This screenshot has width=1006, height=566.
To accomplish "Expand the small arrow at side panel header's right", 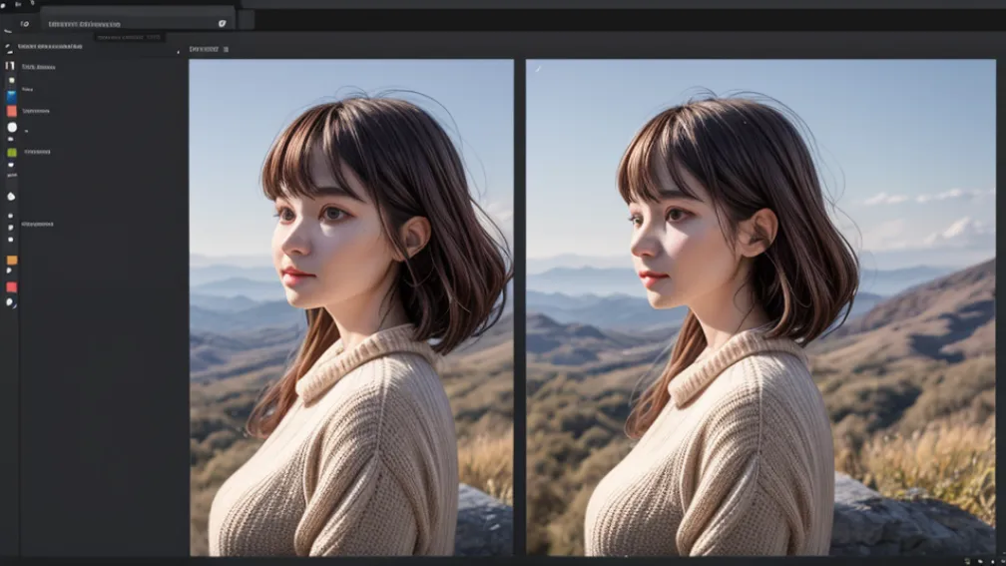I will pyautogui.click(x=179, y=49).
